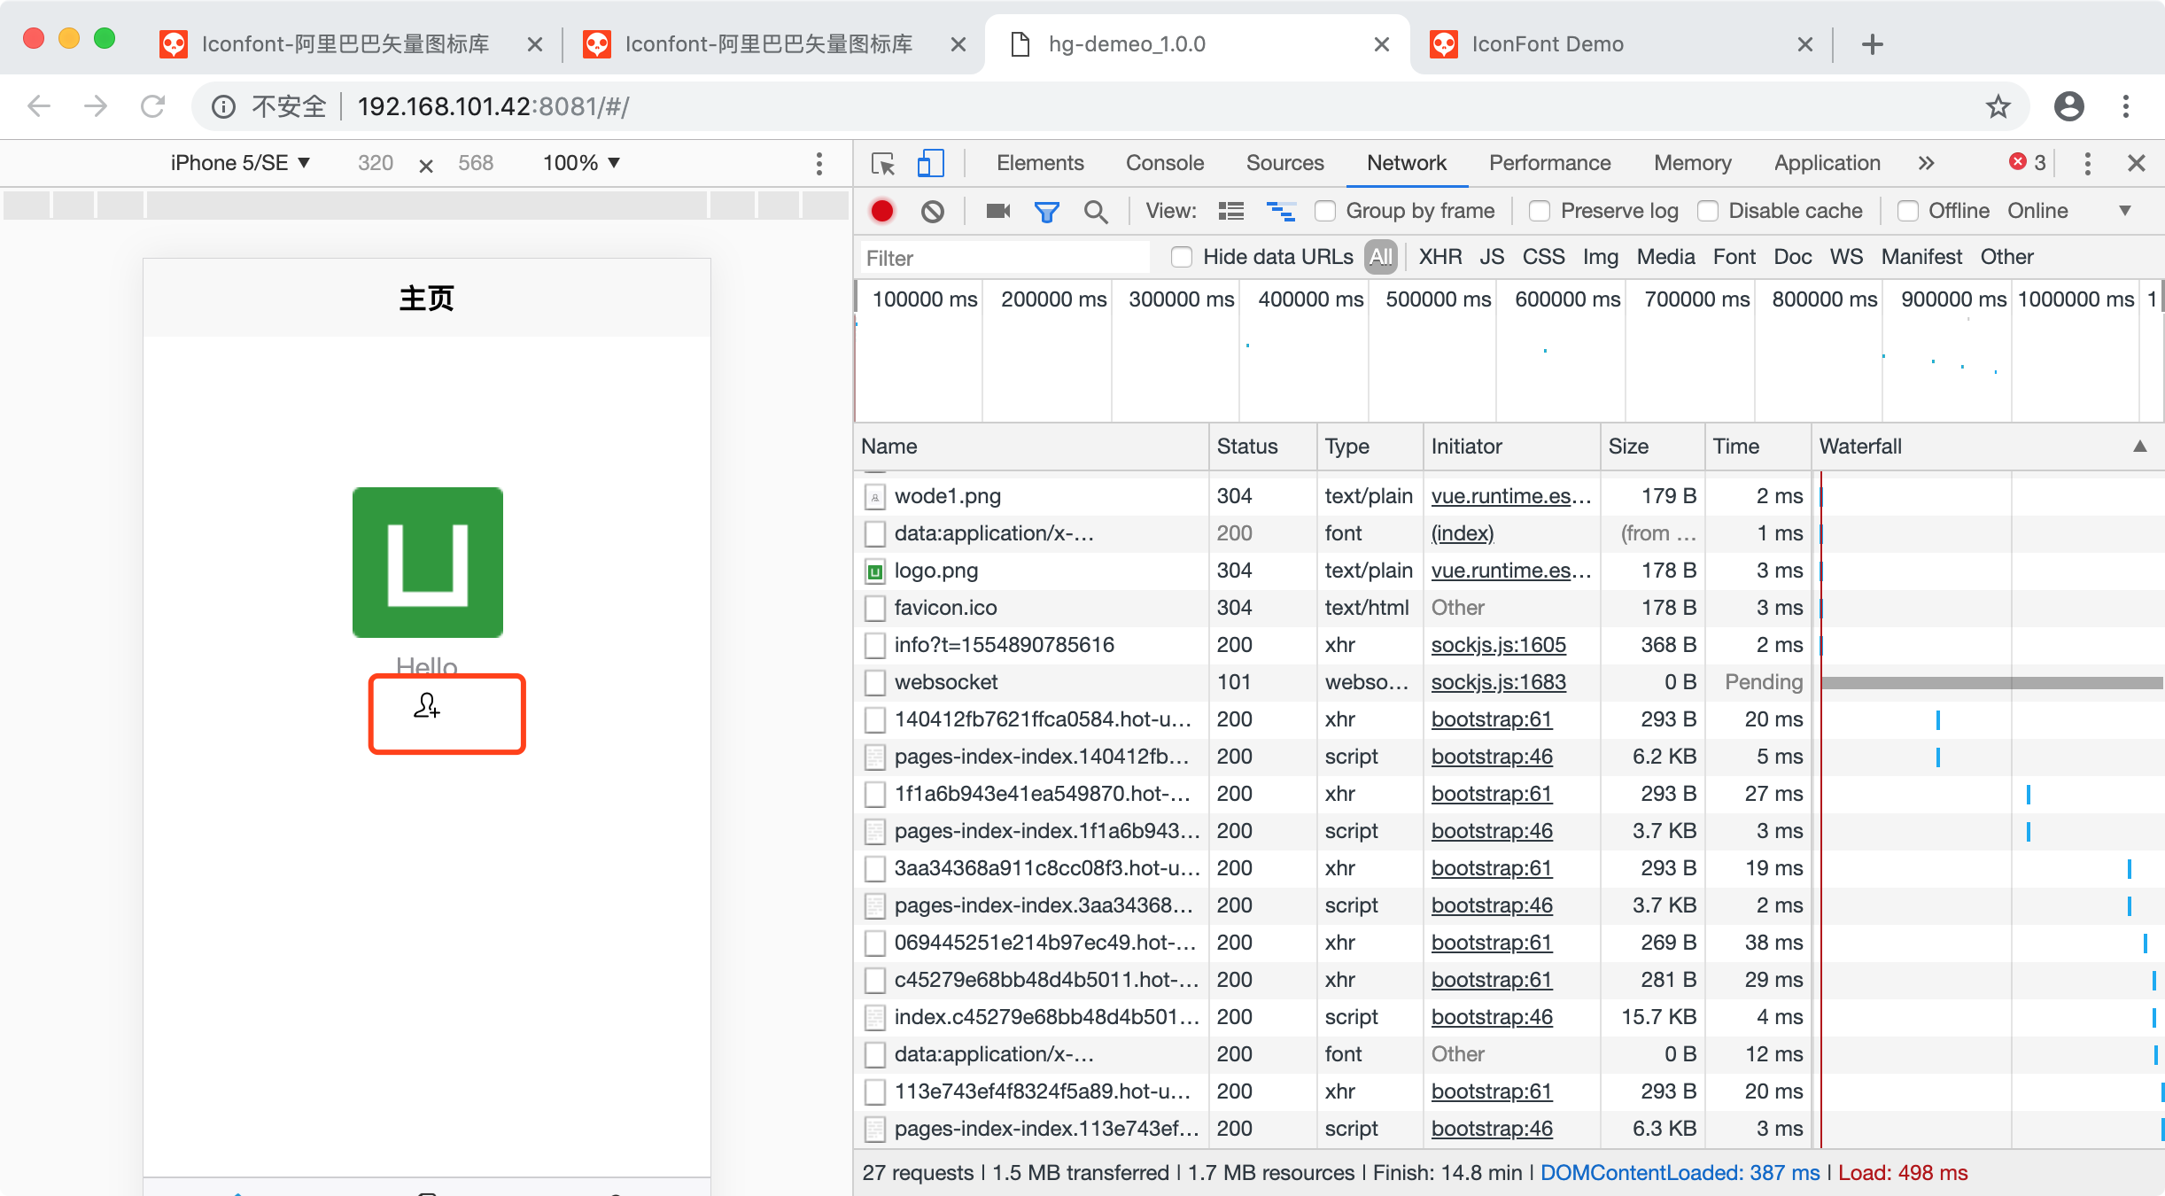The image size is (2165, 1196).
Task: Enable the Preserve log checkbox
Action: point(1540,211)
